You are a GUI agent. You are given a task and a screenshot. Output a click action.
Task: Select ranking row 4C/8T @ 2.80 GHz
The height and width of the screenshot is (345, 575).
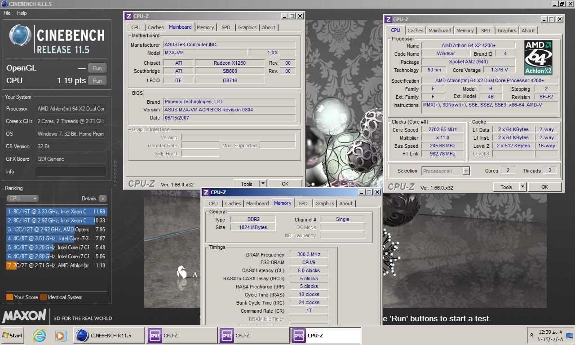(x=57, y=256)
